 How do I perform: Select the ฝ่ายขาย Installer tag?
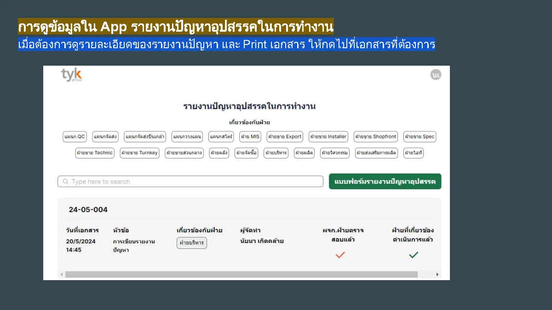328,136
